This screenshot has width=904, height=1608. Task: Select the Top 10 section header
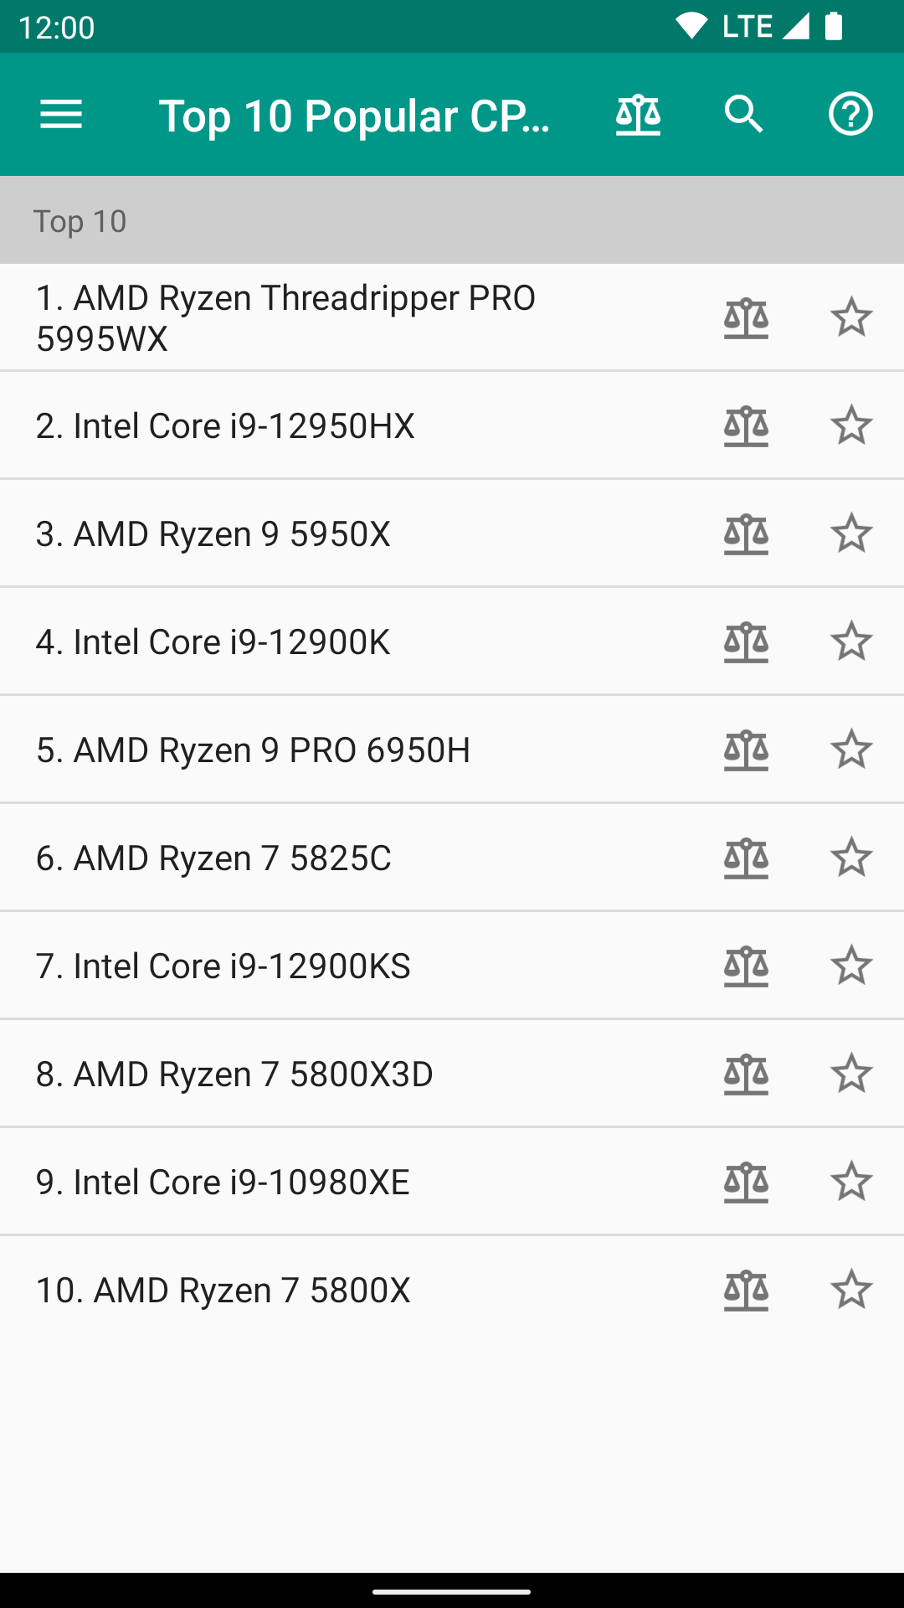[x=452, y=220]
